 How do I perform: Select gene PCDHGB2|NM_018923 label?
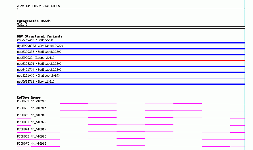tap(32, 136)
